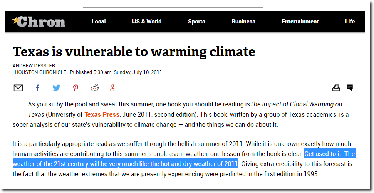The width and height of the screenshot is (374, 193).
Task: Follow the Texas Press link
Action: pyautogui.click(x=102, y=114)
